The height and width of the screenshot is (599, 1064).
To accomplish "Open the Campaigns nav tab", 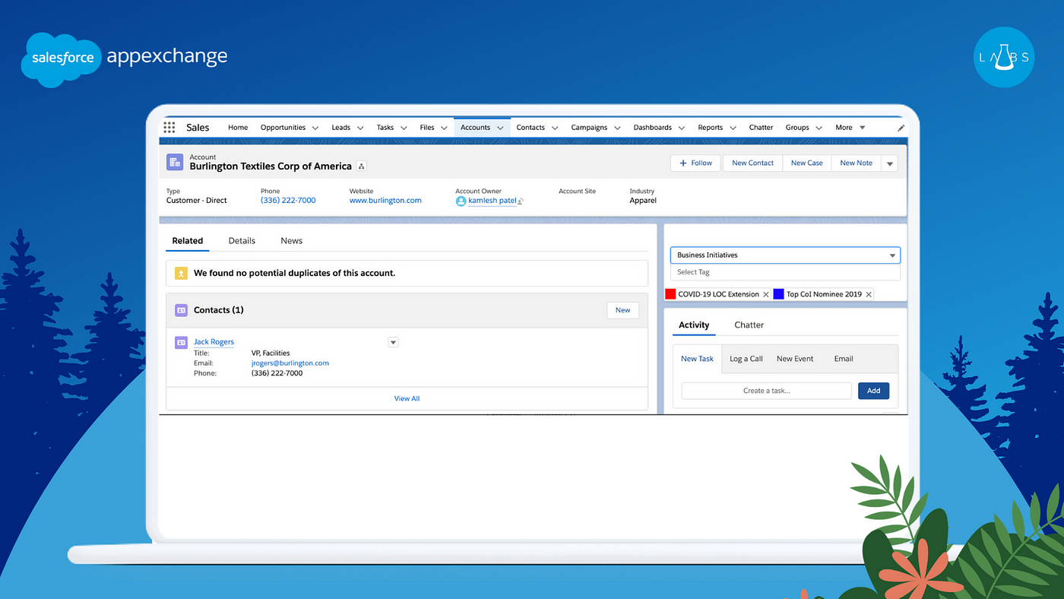I will 589,128.
